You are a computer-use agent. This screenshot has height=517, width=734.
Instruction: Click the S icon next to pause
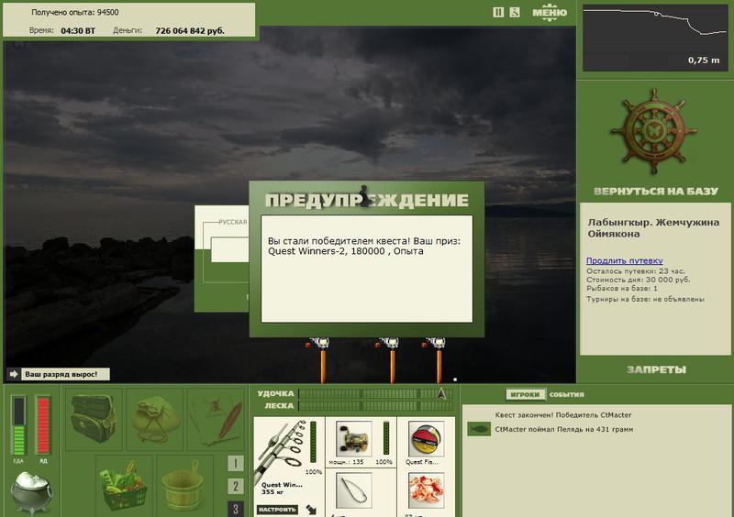pyautogui.click(x=515, y=13)
